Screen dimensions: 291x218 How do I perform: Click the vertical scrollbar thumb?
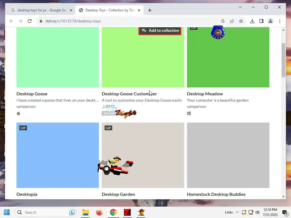click(283, 60)
